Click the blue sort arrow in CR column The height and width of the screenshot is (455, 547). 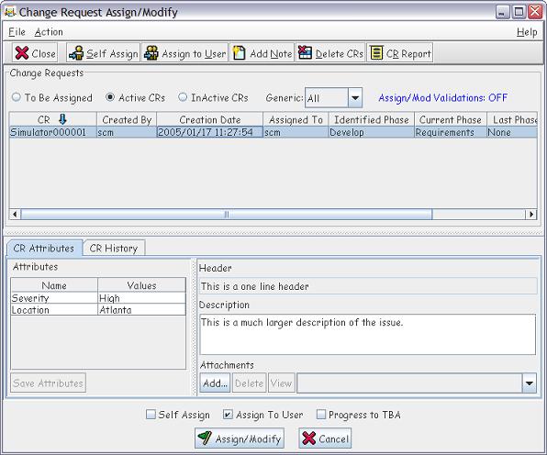tap(62, 119)
